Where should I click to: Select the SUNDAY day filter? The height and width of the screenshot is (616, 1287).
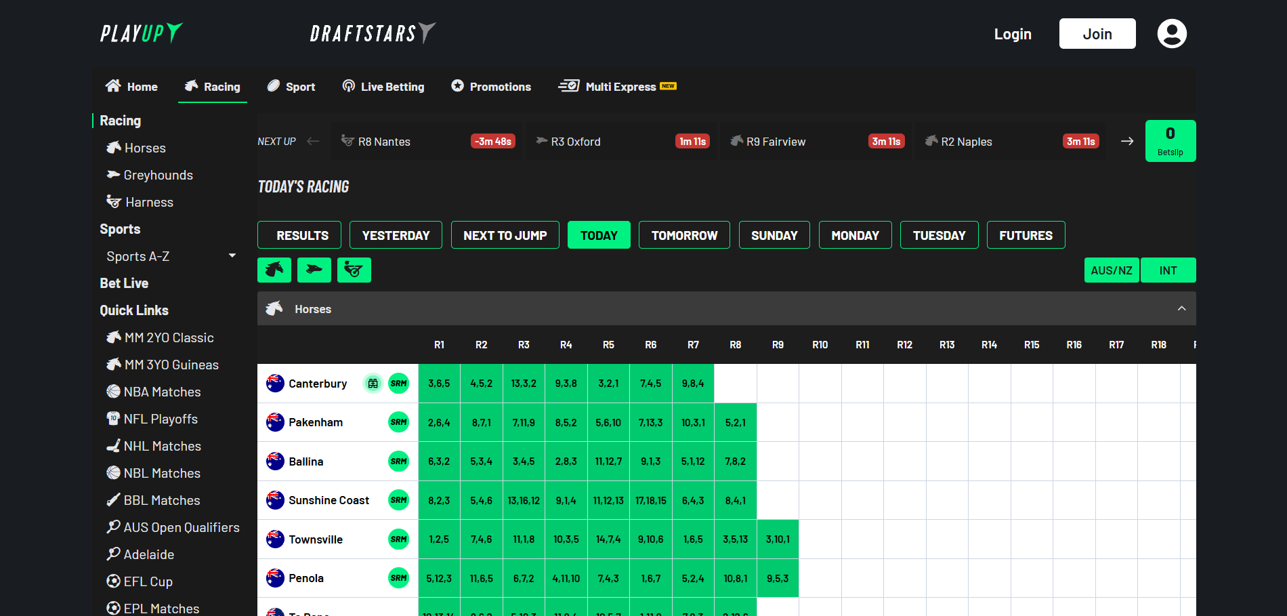coord(774,235)
